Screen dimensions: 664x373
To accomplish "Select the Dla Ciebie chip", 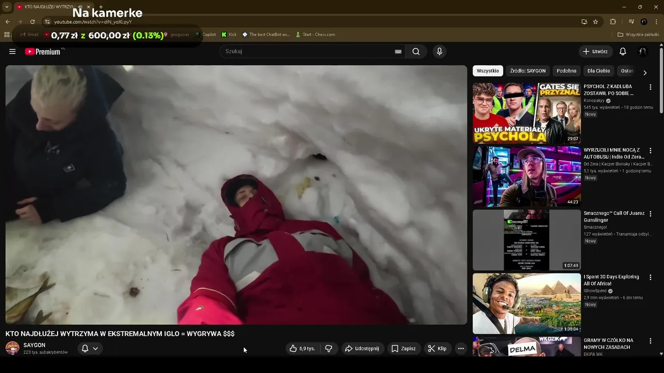I will click(599, 71).
